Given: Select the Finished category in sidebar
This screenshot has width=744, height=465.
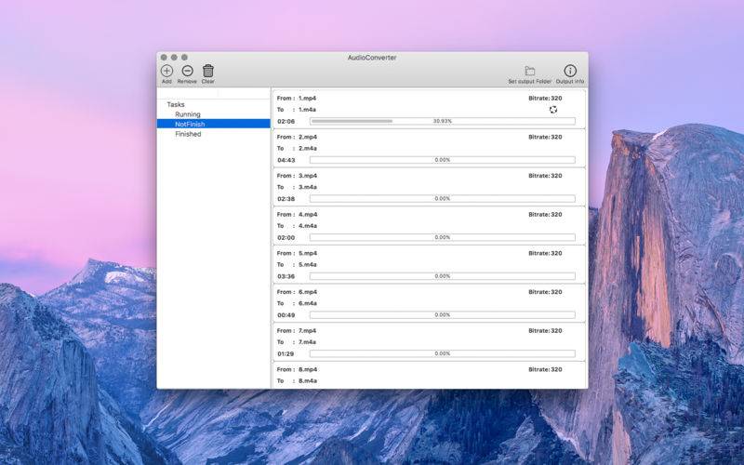Looking at the screenshot, I should [x=188, y=134].
